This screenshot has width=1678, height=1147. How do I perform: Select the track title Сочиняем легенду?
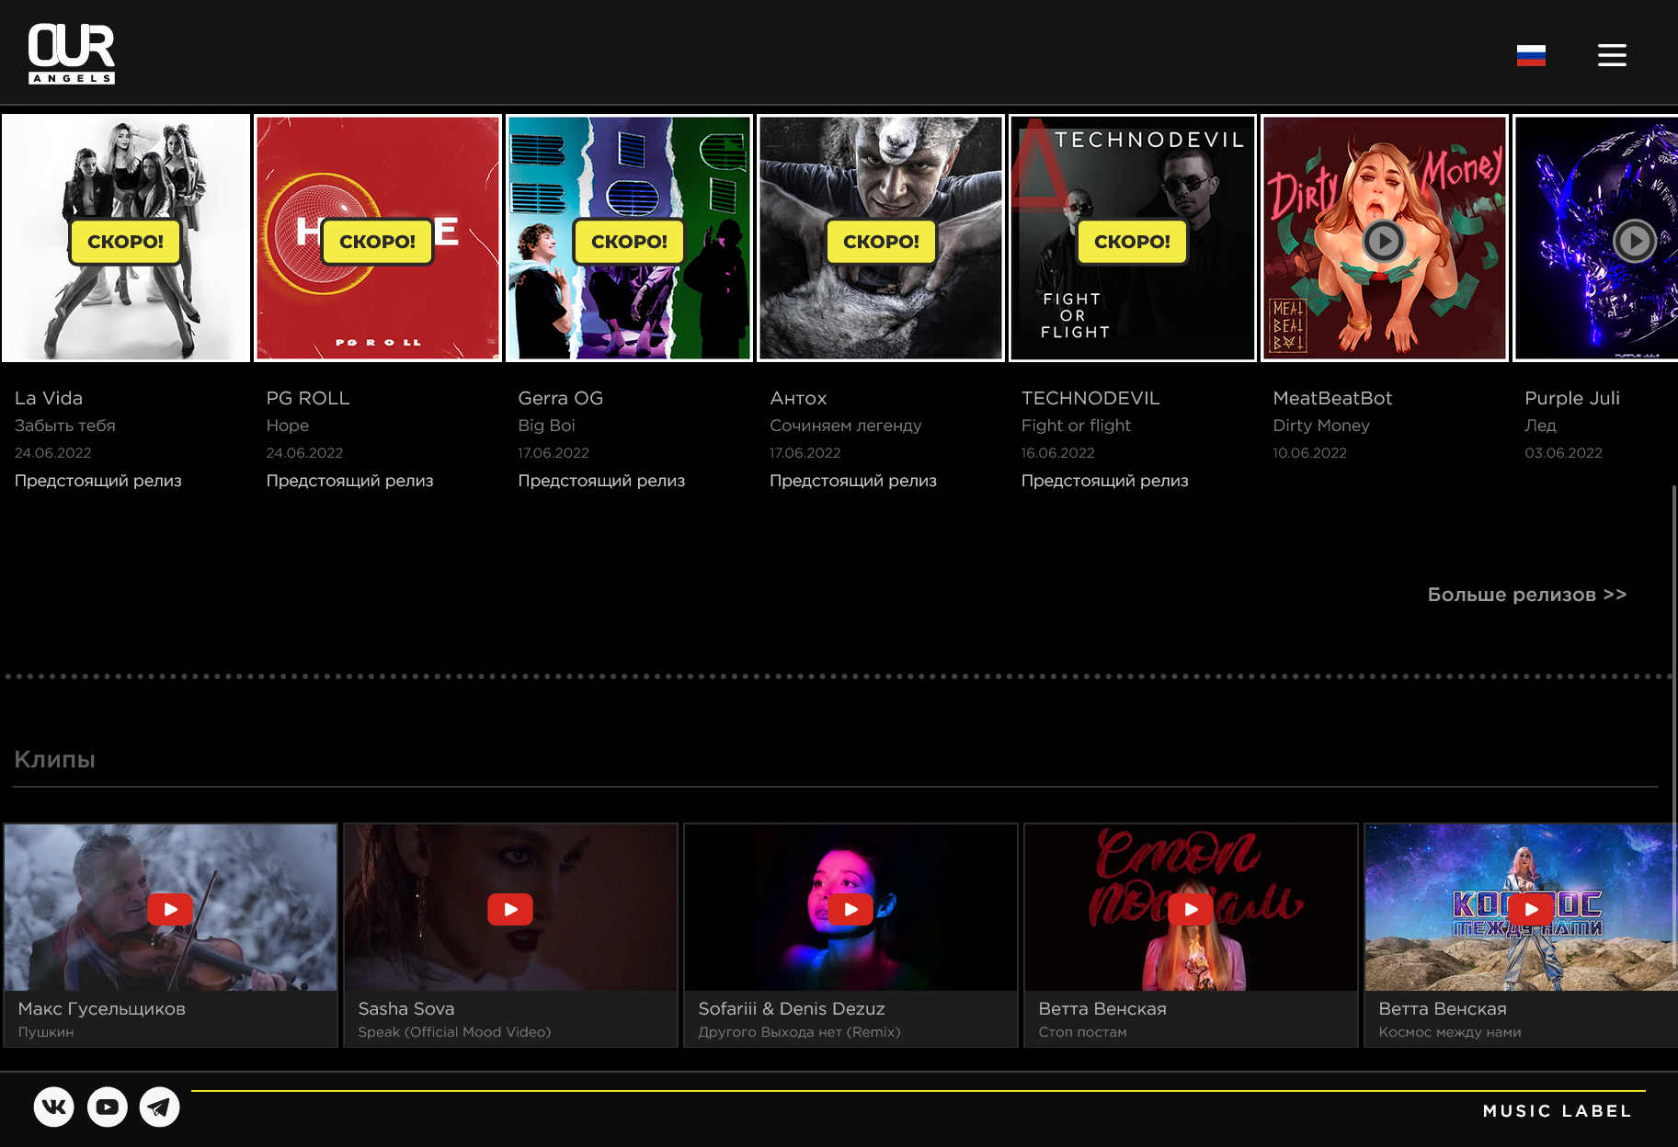(846, 426)
